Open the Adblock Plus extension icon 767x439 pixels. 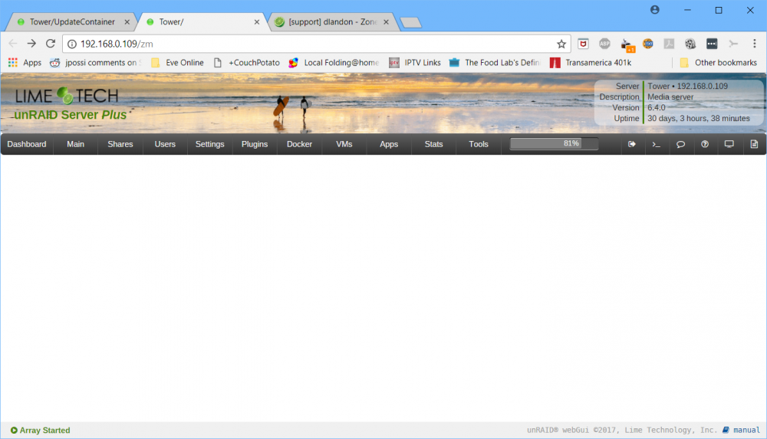point(604,44)
